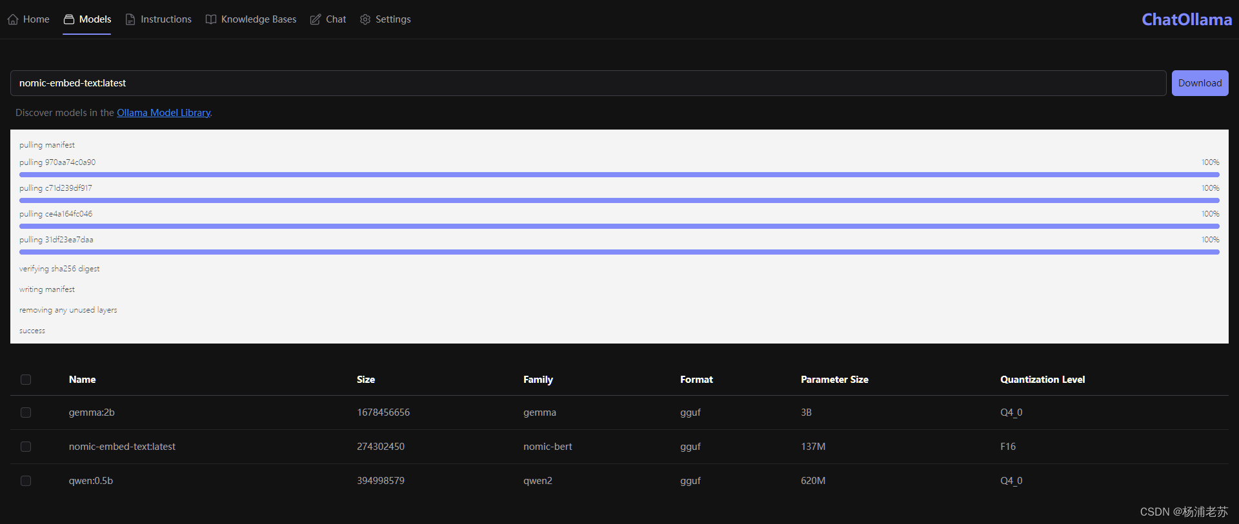The width and height of the screenshot is (1239, 524).
Task: Select the gemma:2b model name
Action: (92, 412)
